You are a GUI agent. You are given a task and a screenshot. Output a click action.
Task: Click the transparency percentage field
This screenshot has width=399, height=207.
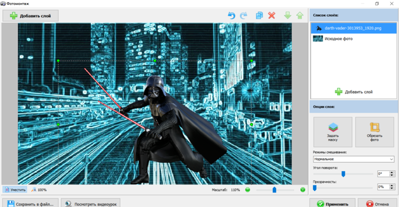tap(383, 187)
